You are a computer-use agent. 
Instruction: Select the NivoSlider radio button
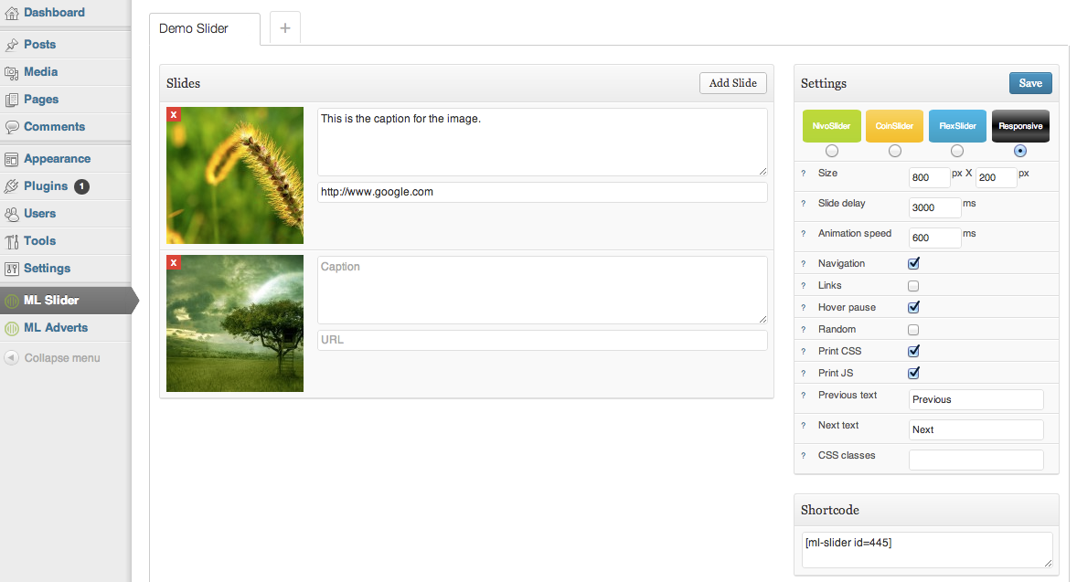point(832,151)
